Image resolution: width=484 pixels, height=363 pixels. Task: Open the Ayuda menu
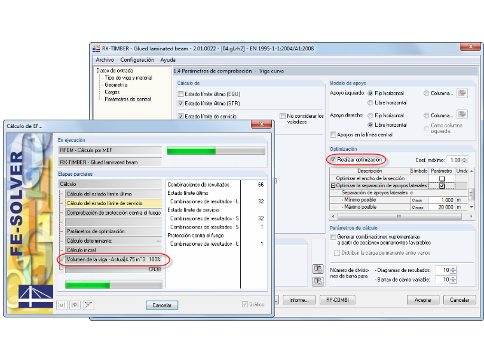(x=167, y=60)
